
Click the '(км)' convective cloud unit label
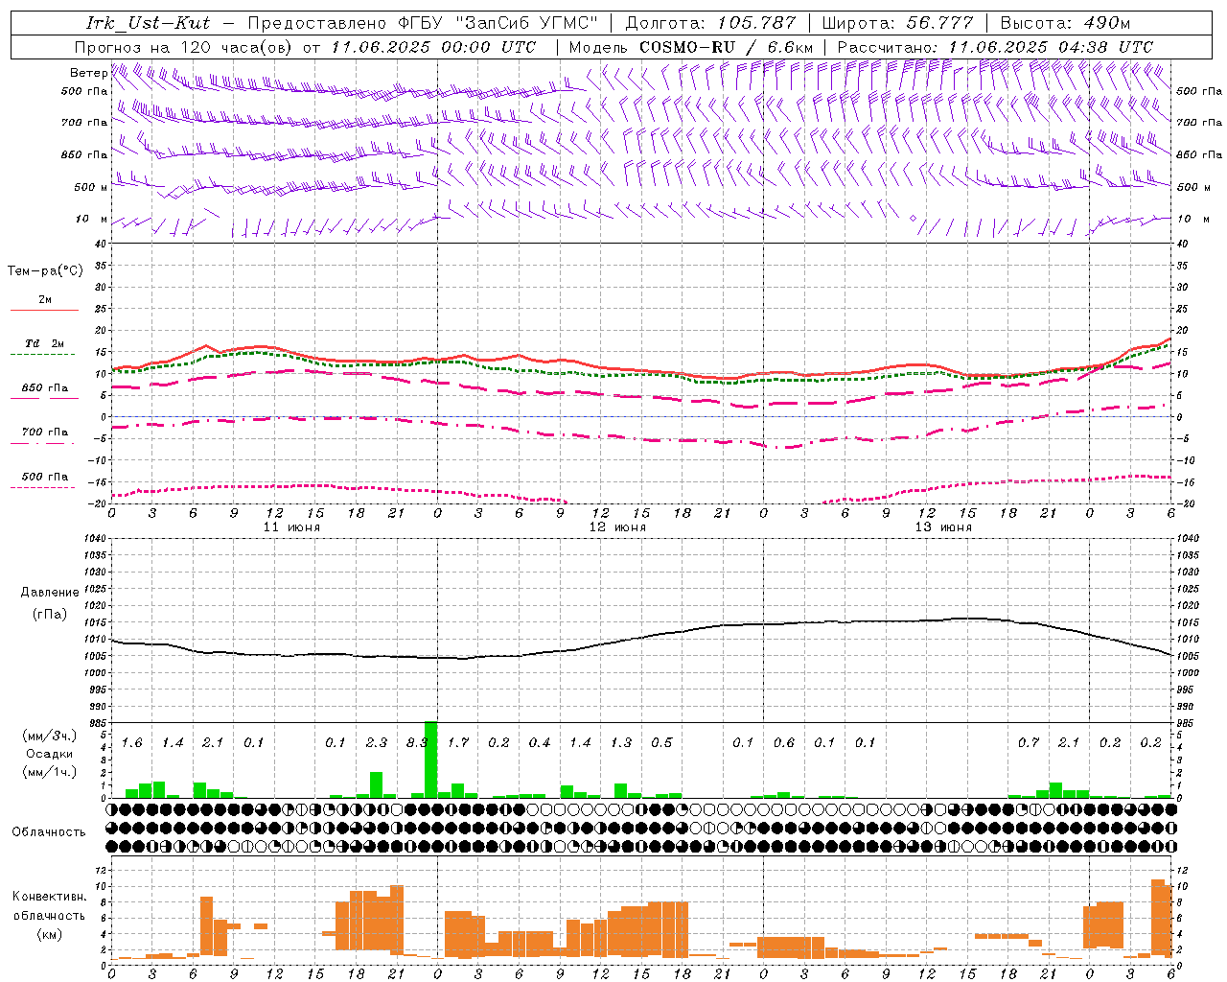[x=49, y=935]
